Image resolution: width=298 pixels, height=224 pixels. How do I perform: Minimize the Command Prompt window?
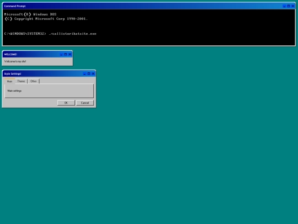coord(284,6)
